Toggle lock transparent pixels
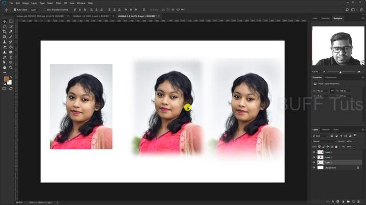This screenshot has width=366, height=205. click(x=319, y=147)
